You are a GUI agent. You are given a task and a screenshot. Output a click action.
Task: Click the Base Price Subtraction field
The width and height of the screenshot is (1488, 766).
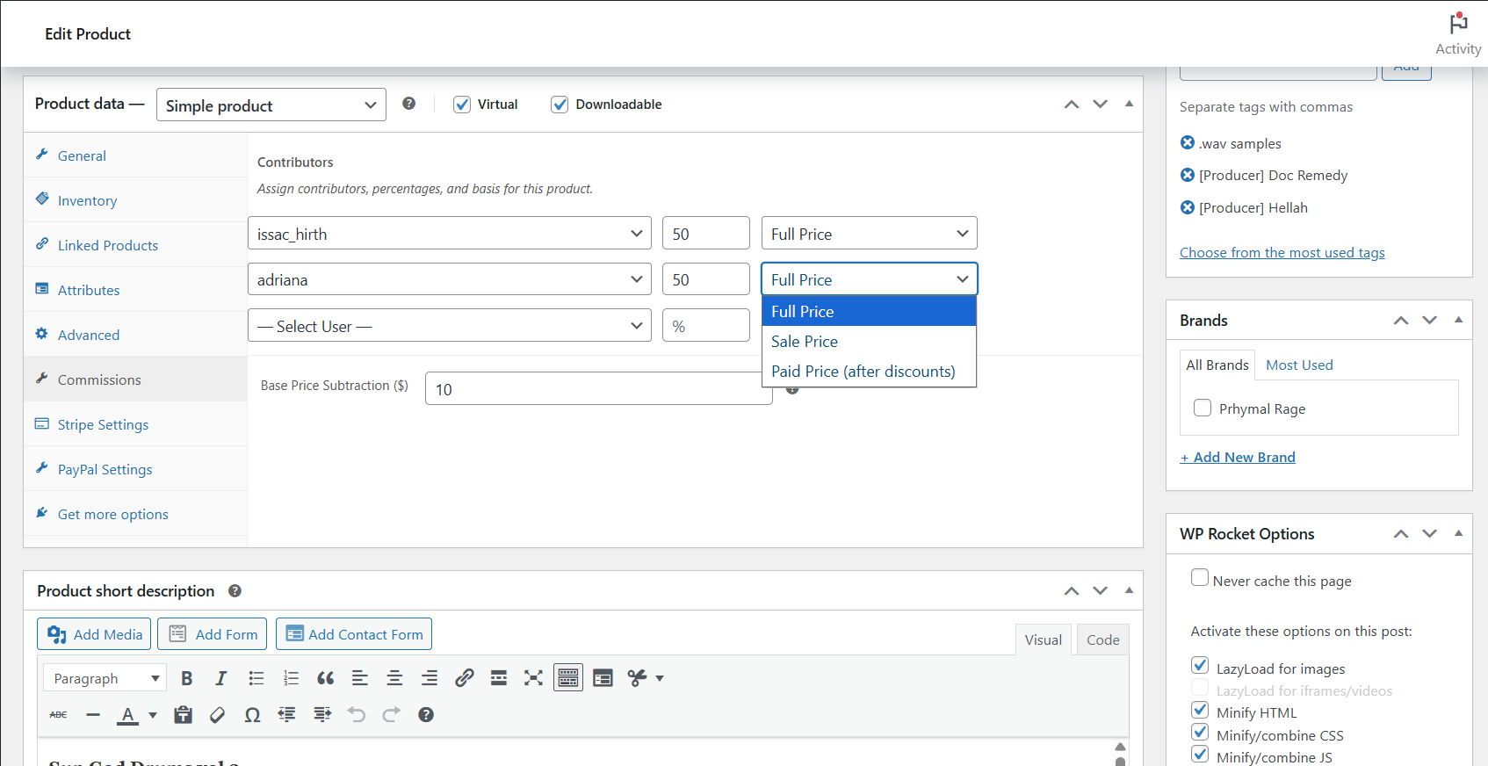(x=597, y=389)
